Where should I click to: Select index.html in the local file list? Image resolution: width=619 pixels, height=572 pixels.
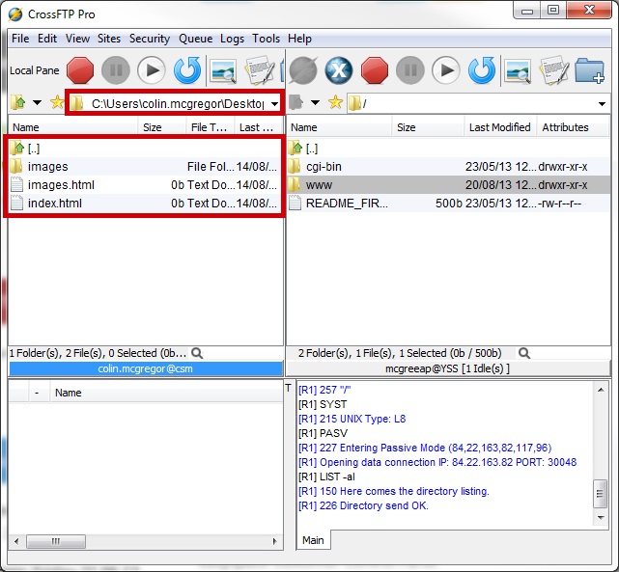point(55,204)
